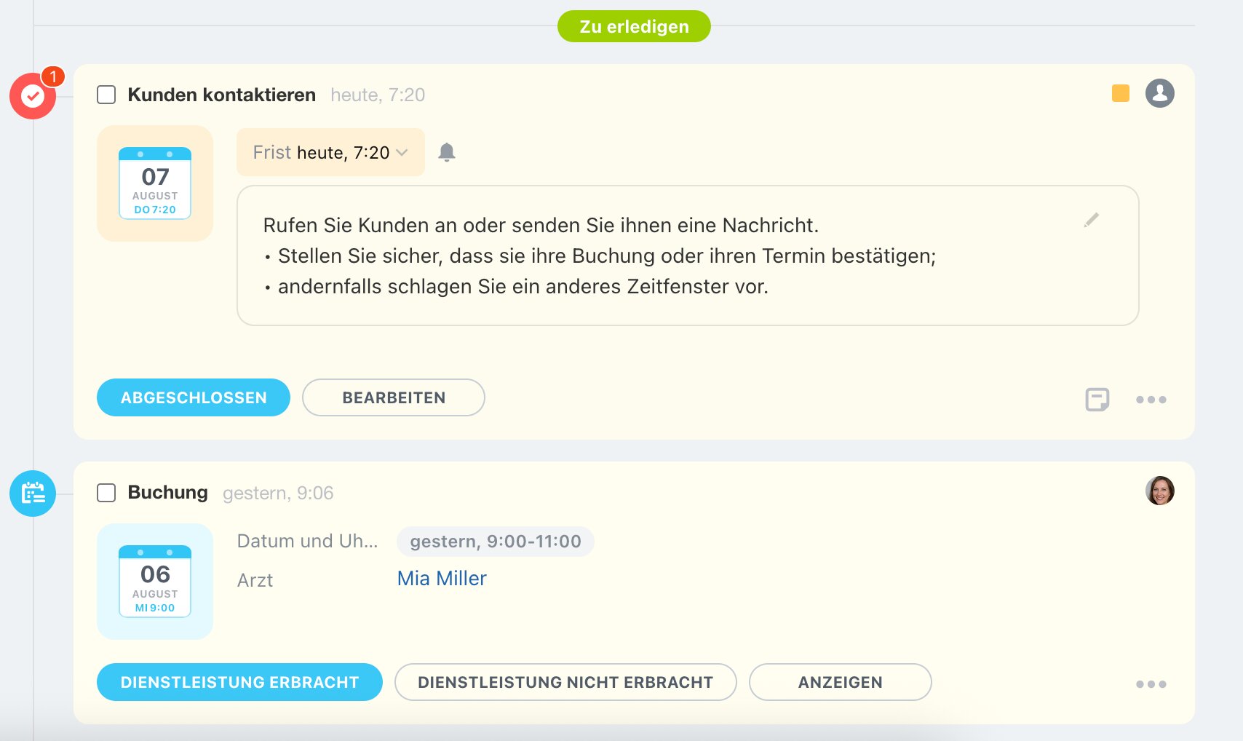This screenshot has width=1243, height=741.
Task: Click the gestern, 9:00-11:00 time chip
Action: tap(495, 542)
